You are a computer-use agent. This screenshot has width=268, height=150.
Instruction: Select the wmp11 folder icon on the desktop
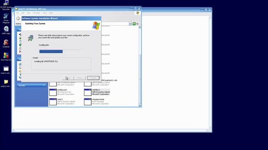pyautogui.click(x=6, y=82)
